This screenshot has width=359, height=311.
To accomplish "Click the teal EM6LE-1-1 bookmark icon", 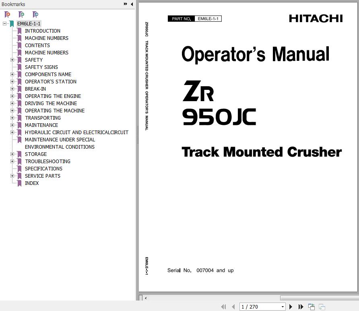I will point(12,24).
